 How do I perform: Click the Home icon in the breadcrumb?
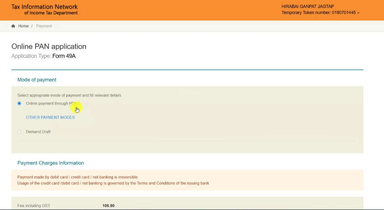13,26
